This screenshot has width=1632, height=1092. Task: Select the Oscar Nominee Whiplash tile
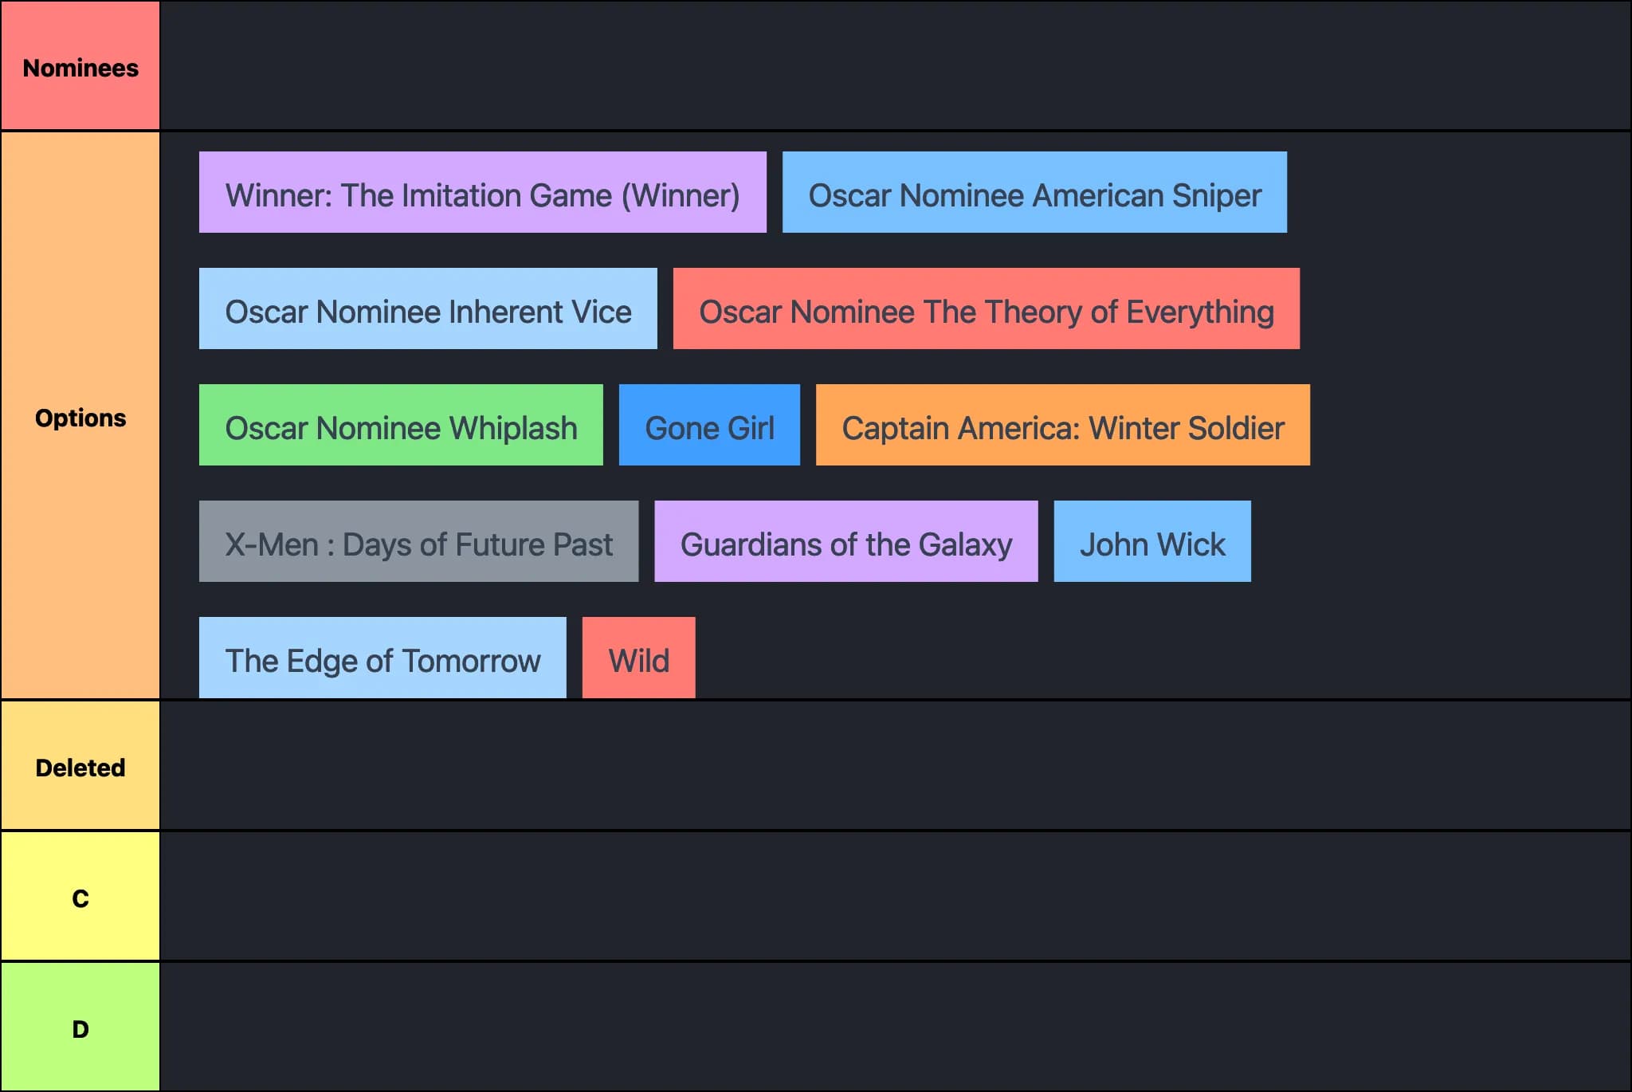401,426
